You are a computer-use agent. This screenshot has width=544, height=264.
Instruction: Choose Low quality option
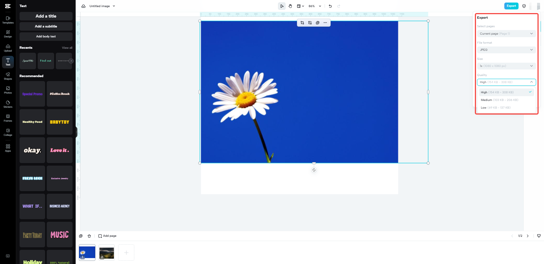(506, 107)
